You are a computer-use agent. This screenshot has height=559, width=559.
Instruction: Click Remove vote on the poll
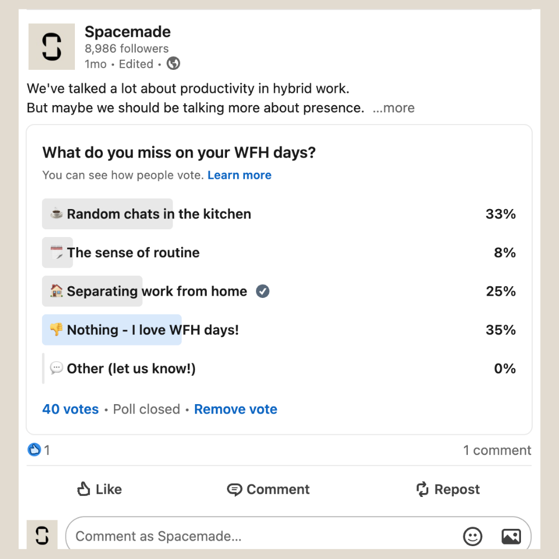click(x=235, y=409)
